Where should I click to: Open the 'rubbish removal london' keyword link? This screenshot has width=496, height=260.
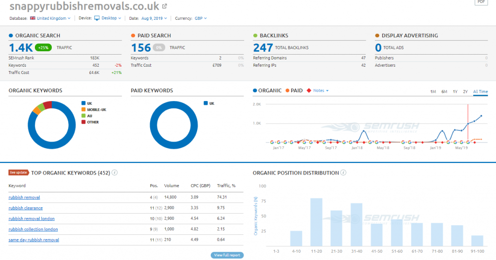click(x=31, y=218)
